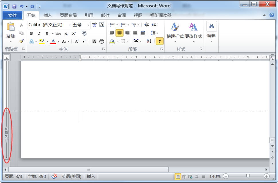Expand the 粘贴 paste options arrow
The width and height of the screenshot is (278, 183).
click(x=11, y=42)
